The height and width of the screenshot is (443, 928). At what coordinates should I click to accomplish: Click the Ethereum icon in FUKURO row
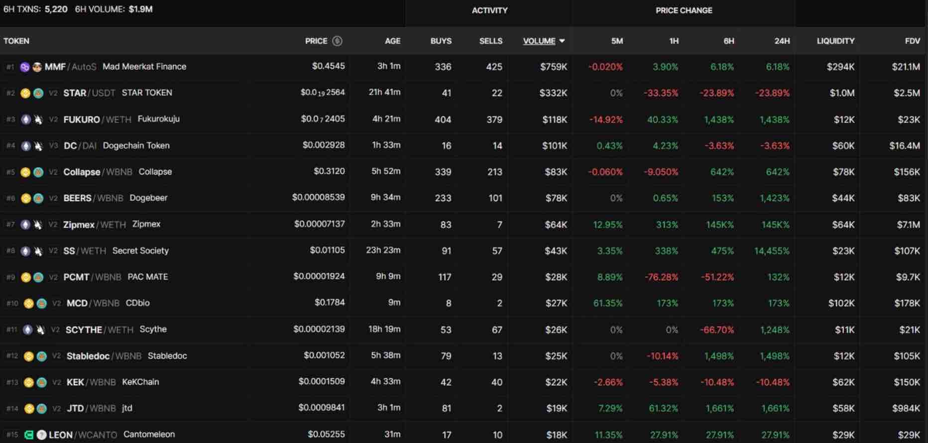[x=25, y=119]
